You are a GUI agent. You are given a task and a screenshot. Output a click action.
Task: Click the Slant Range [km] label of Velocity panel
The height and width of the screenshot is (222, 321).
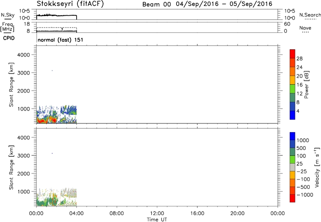pyautogui.click(x=11, y=167)
